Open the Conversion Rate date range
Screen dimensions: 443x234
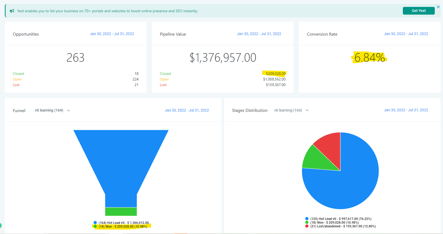(x=406, y=34)
